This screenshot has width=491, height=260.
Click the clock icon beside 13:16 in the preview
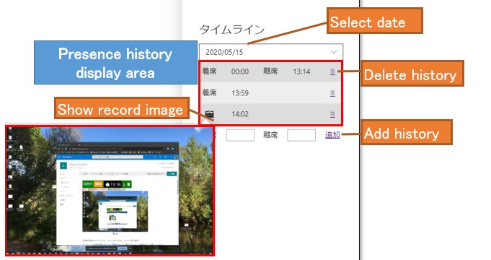107,184
